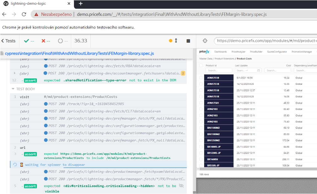Expand the grouped accountmanager.fetchusers xhr entry
The width and height of the screenshot is (317, 194).
click(x=14, y=73)
